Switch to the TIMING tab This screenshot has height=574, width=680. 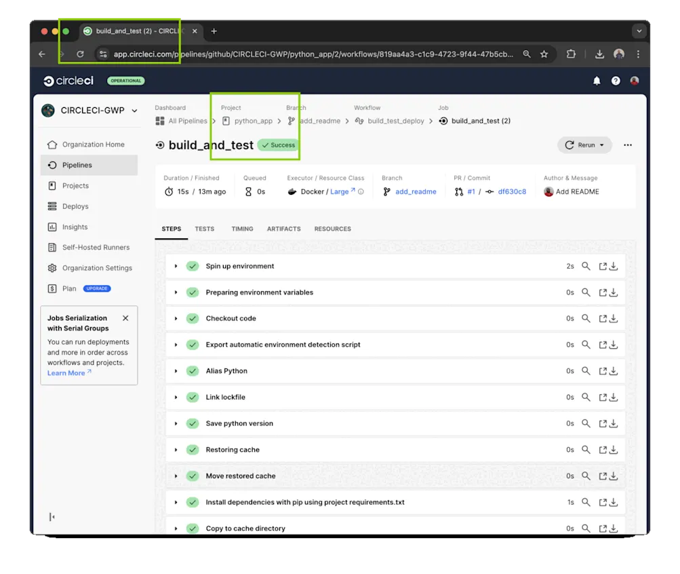(242, 229)
